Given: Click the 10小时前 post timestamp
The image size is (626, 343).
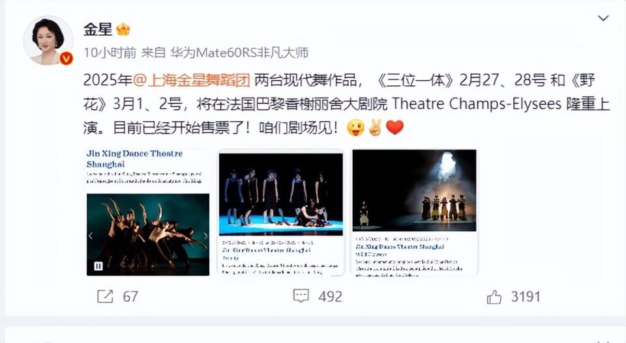Looking at the screenshot, I should [110, 53].
